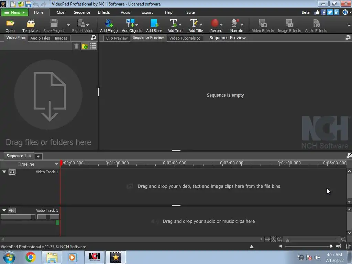
Task: Open Video Effects tool
Action: 263,26
